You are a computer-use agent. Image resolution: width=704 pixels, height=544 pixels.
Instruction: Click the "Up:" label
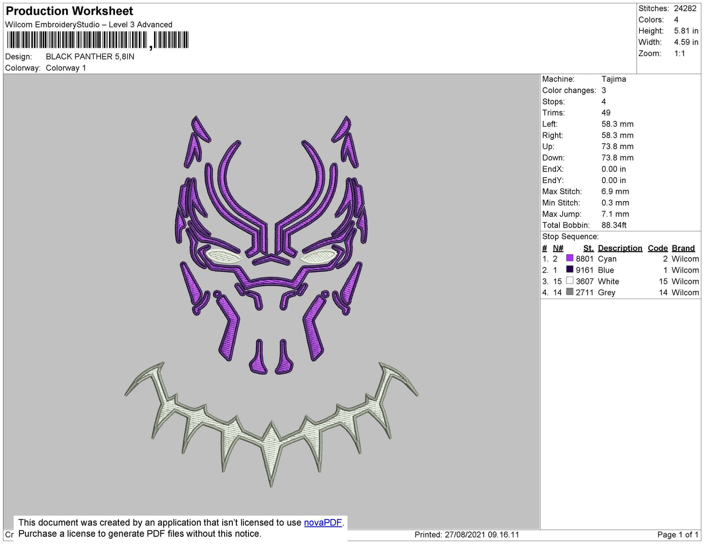pos(548,147)
